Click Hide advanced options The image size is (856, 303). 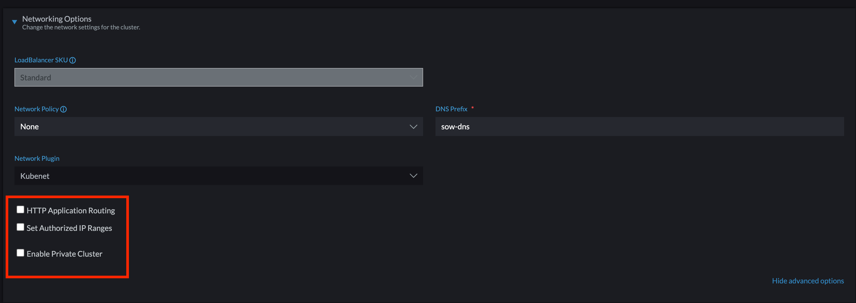coord(808,281)
